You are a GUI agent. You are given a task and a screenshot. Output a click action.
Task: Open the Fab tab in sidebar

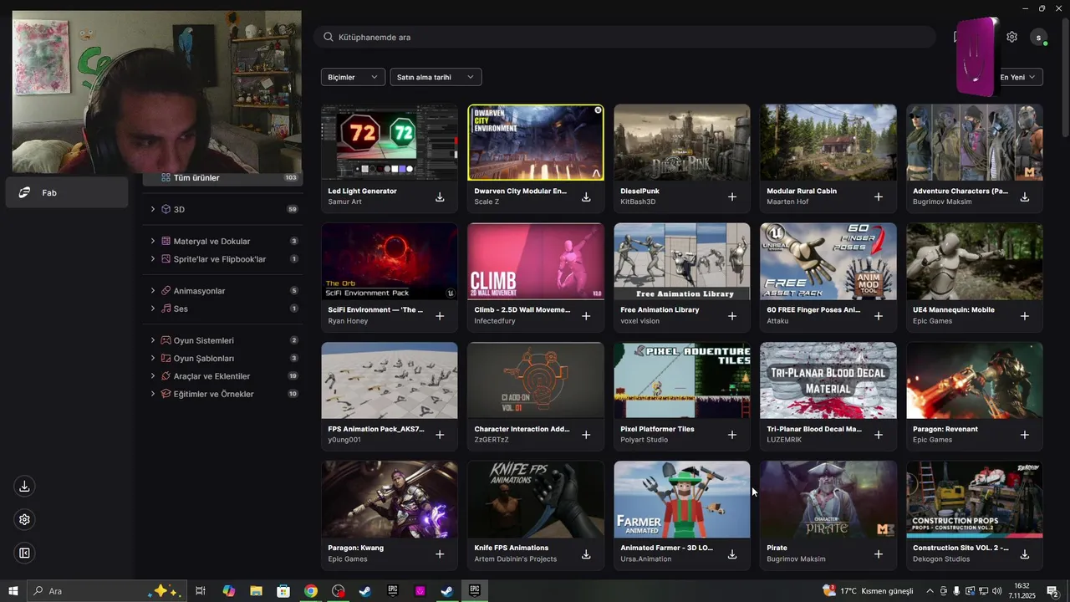[67, 192]
